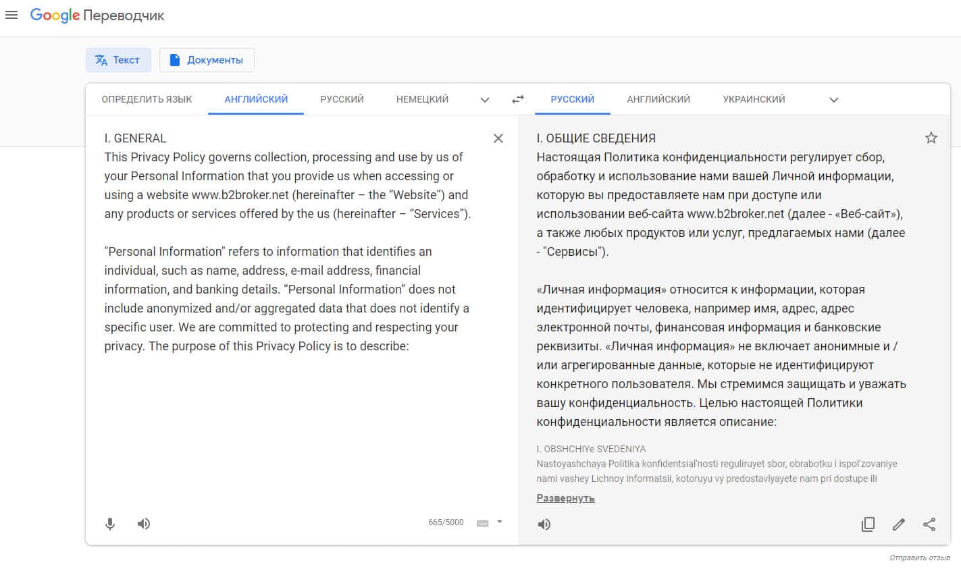This screenshot has height=569, width=961.
Task: Switch to Документы translation mode
Action: (207, 60)
